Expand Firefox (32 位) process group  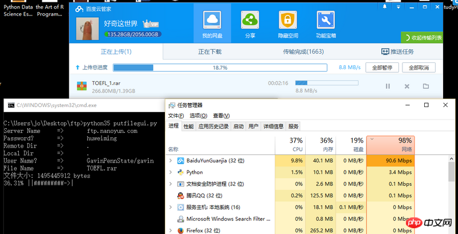coord(171,231)
